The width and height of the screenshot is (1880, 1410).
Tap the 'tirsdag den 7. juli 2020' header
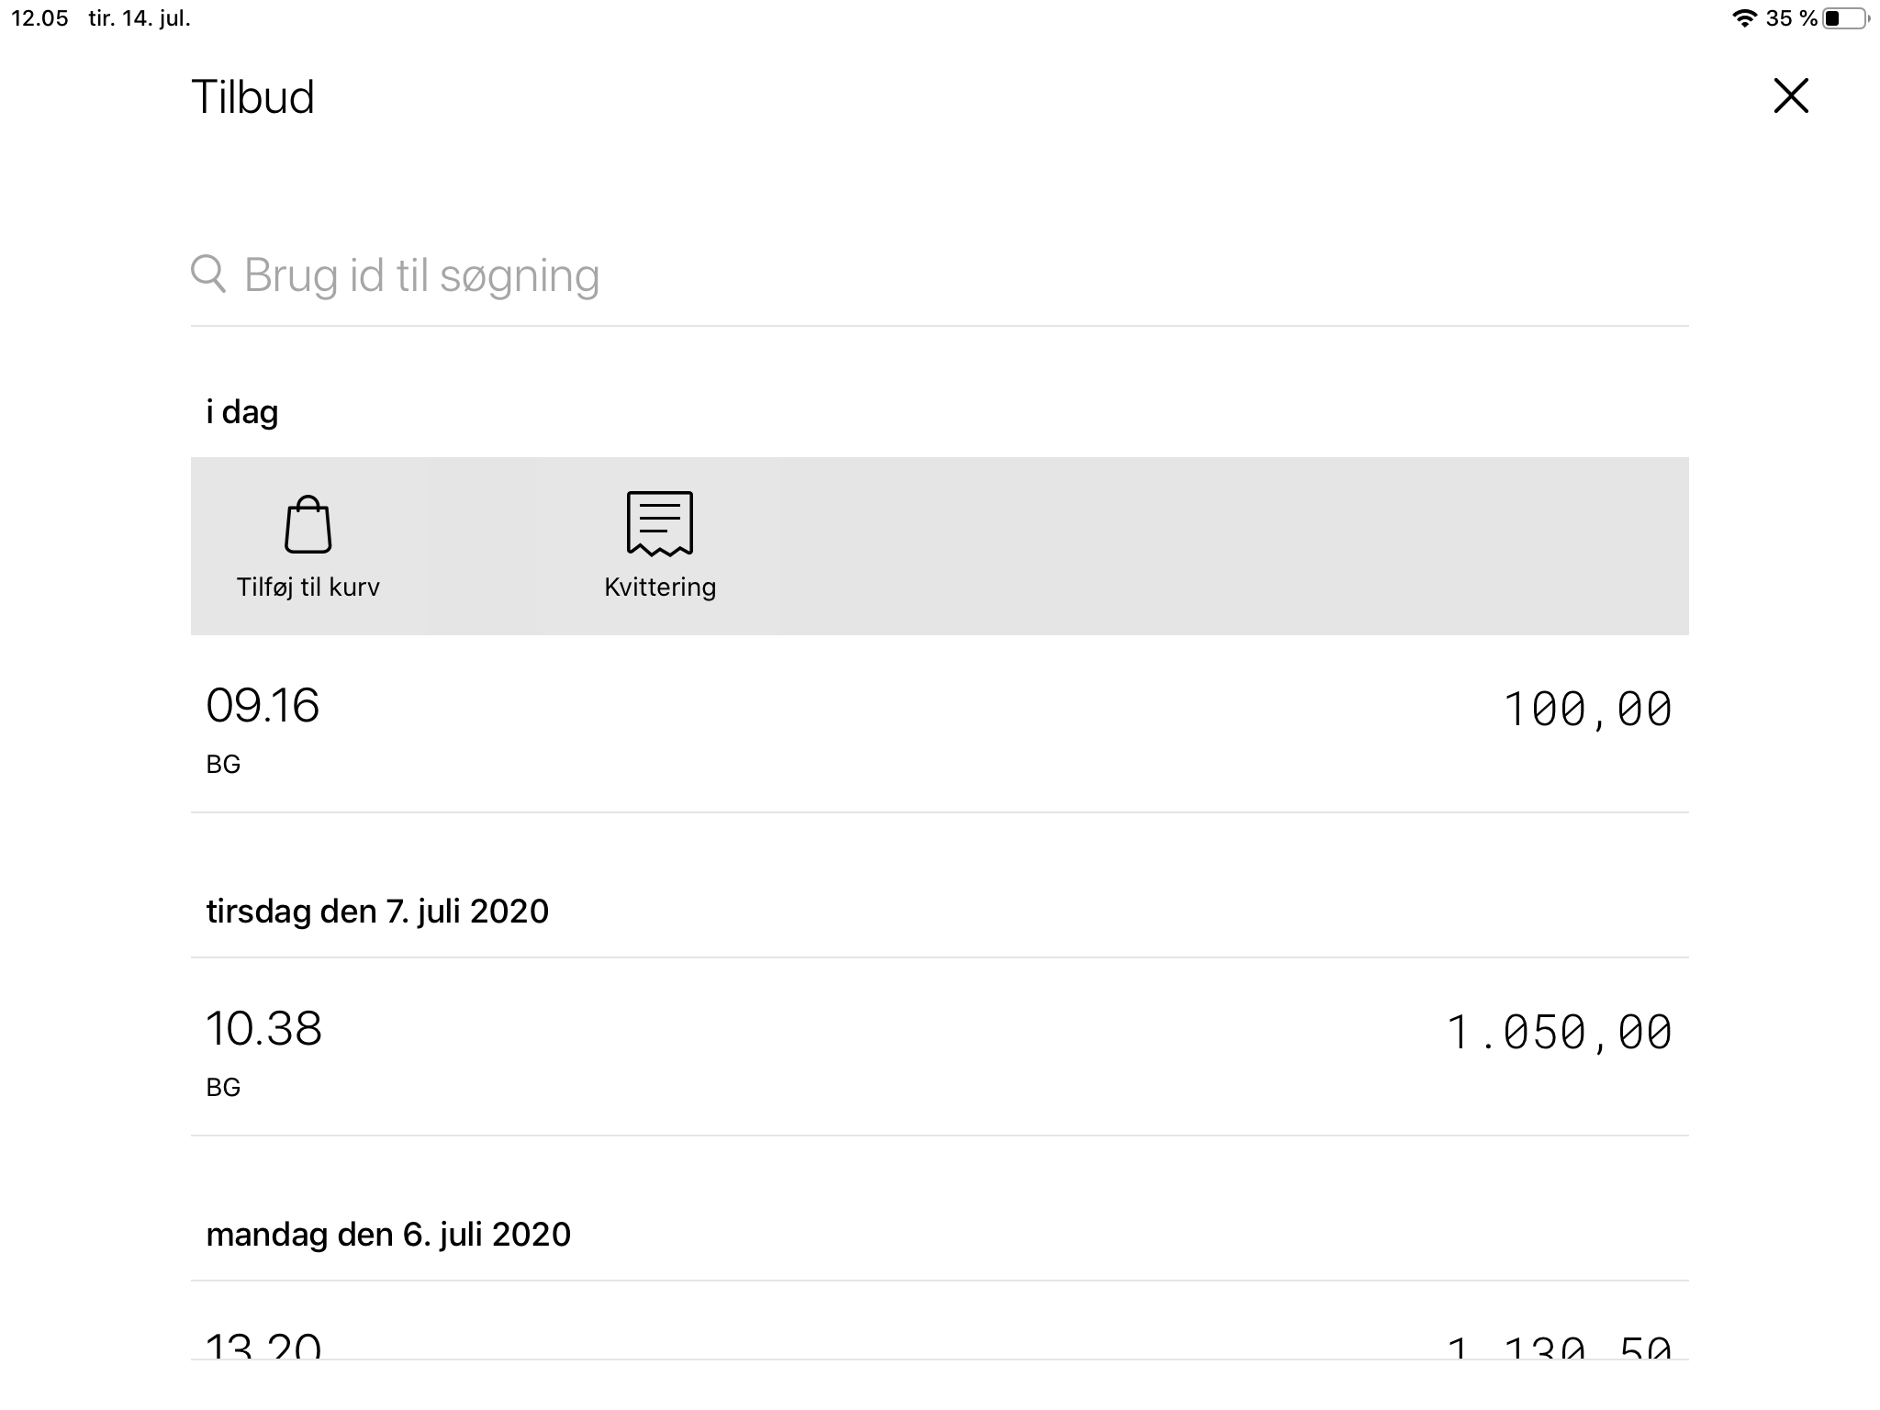[x=377, y=911]
